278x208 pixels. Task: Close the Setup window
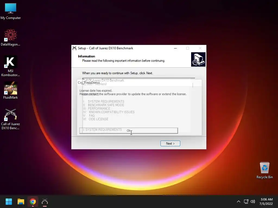coord(200,48)
